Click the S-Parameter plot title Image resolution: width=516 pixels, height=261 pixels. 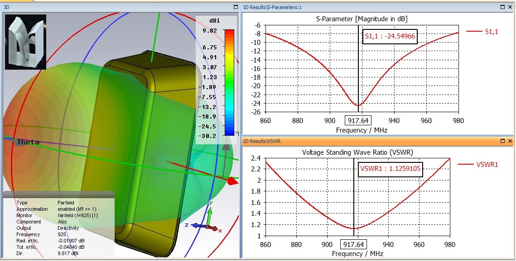pos(362,19)
